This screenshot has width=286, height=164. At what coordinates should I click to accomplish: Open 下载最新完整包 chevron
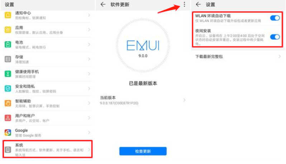pos(280,57)
